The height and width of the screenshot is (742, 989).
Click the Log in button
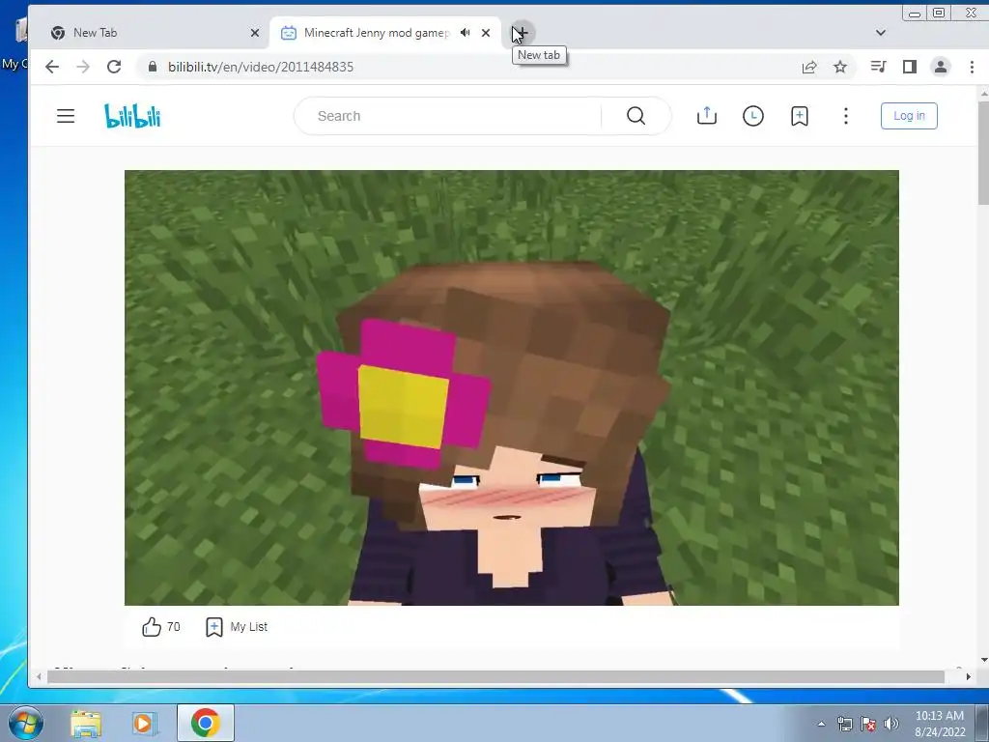(909, 116)
